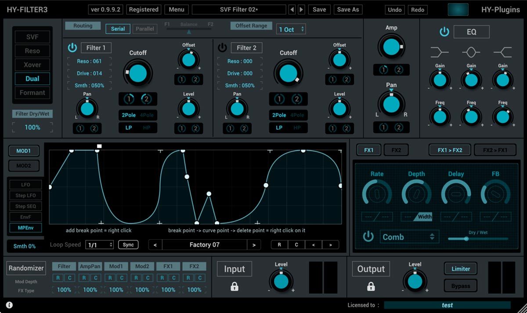Toggle the Comb FX power icon
The height and width of the screenshot is (313, 527).
tap(368, 237)
